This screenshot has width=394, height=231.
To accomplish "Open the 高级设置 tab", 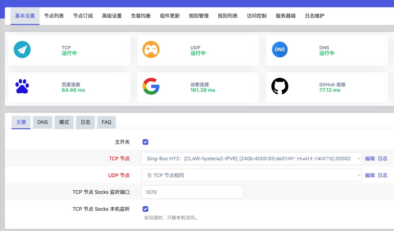I will click(112, 16).
